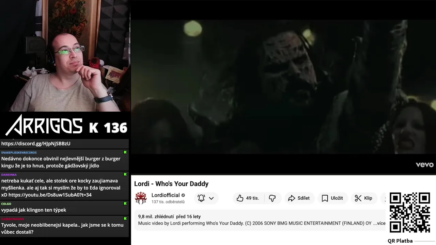Image resolution: width=436 pixels, height=245 pixels.
Task: Dislike the video with thumbs down
Action: [272, 198]
